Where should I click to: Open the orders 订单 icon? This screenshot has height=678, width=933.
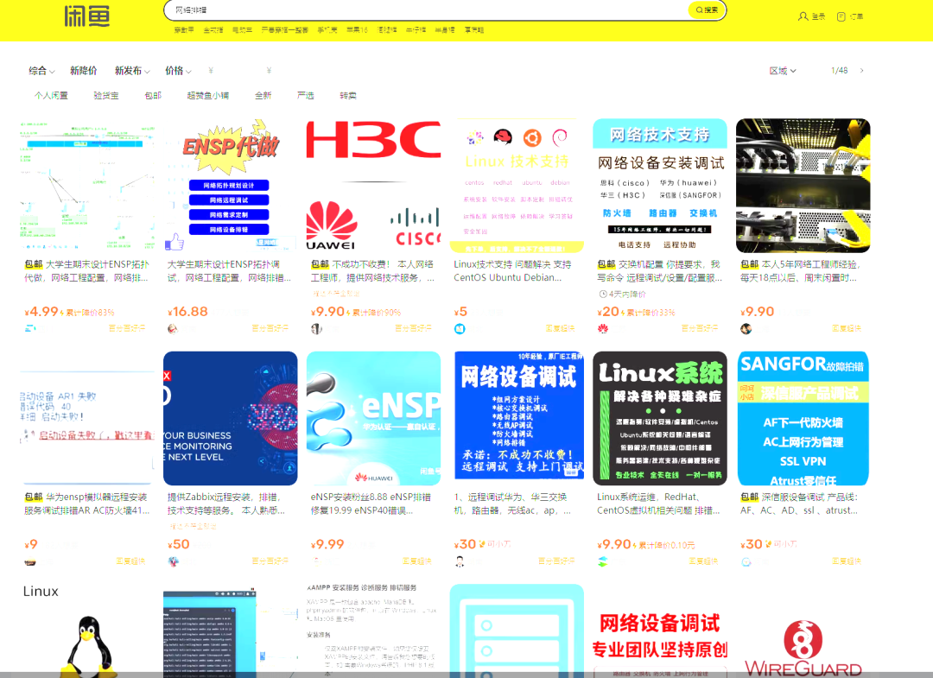pos(841,16)
